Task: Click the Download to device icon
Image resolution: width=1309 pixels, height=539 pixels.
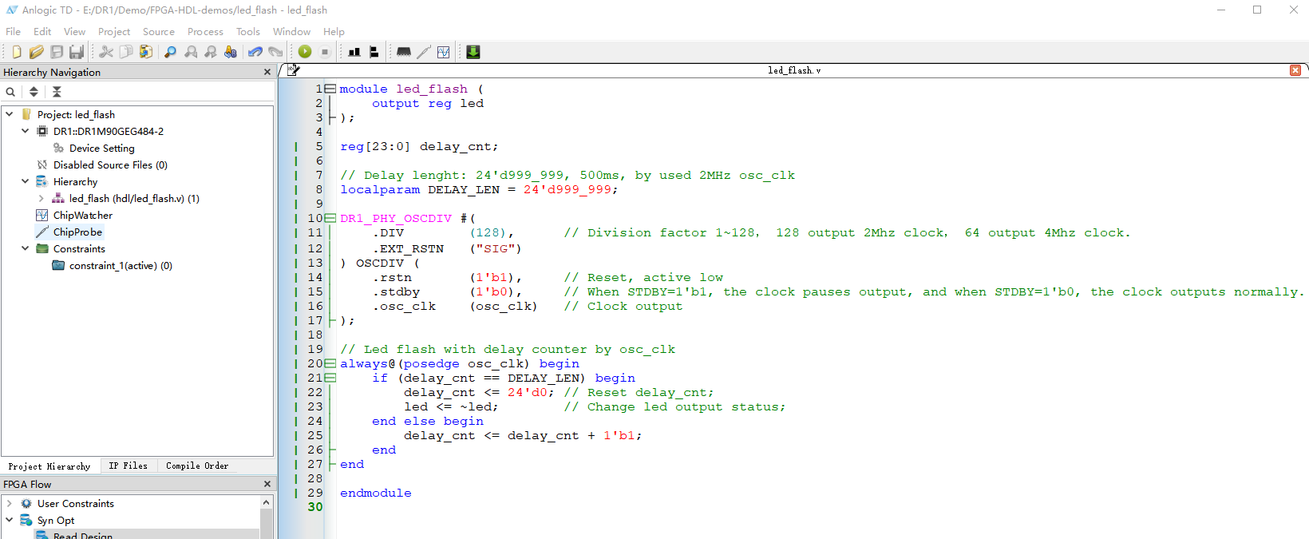Action: point(473,52)
